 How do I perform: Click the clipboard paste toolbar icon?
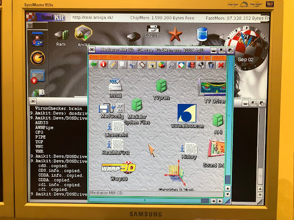[142, 65]
